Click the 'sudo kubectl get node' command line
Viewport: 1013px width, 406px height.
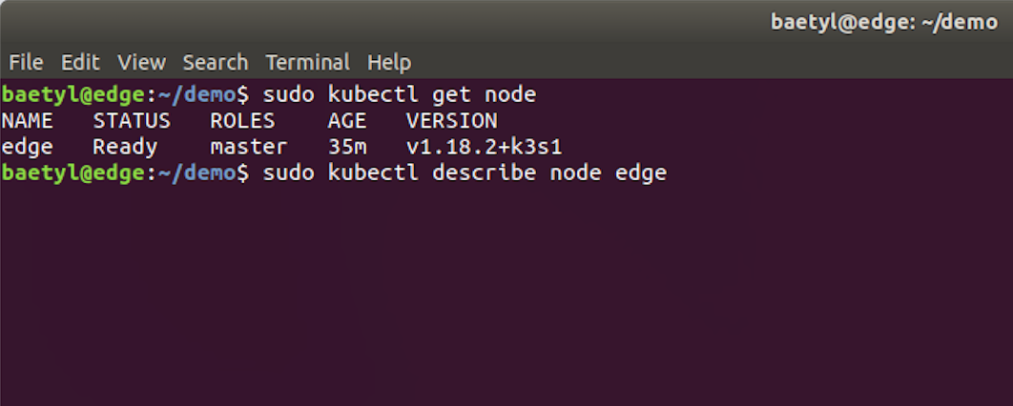click(x=400, y=95)
